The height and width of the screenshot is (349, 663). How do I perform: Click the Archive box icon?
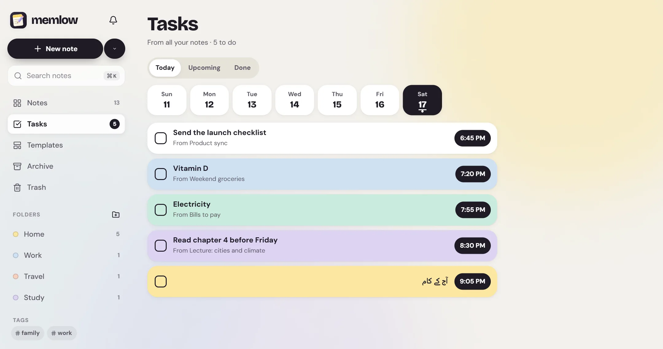point(17,166)
